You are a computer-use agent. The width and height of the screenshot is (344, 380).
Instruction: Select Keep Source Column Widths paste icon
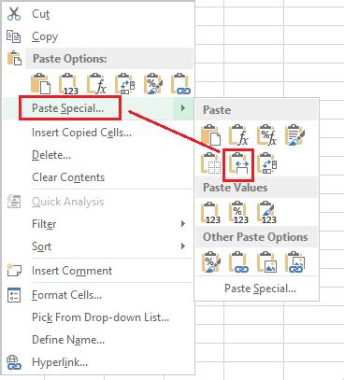239,164
